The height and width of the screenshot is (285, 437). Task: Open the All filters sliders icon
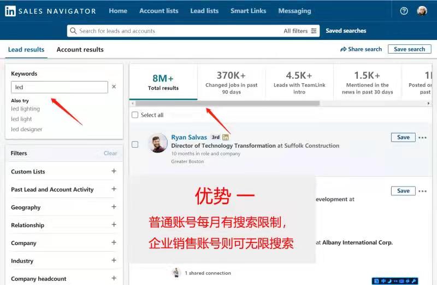coord(314,31)
